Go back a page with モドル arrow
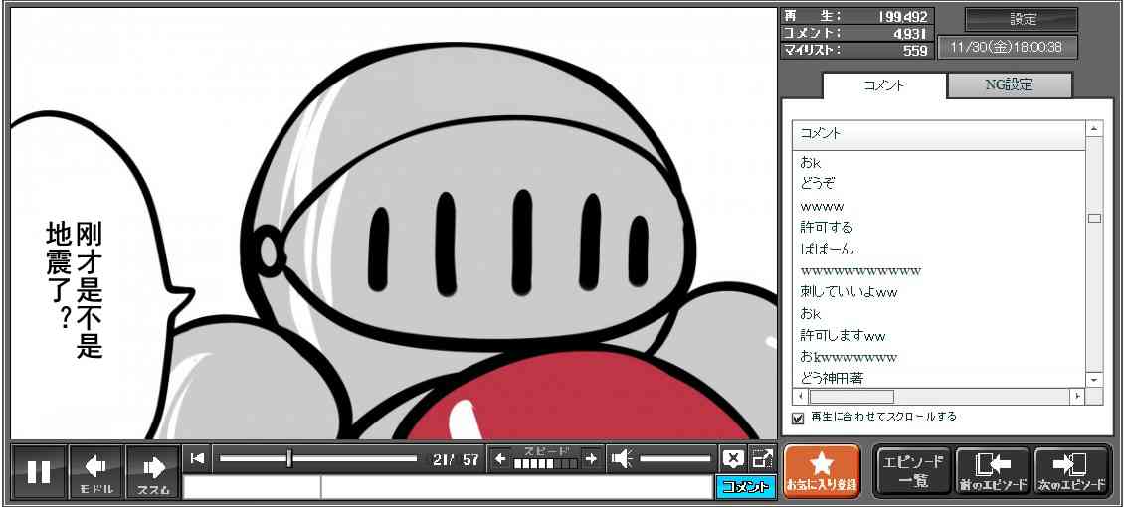Screen dimensions: 1125x507 pyautogui.click(x=96, y=471)
